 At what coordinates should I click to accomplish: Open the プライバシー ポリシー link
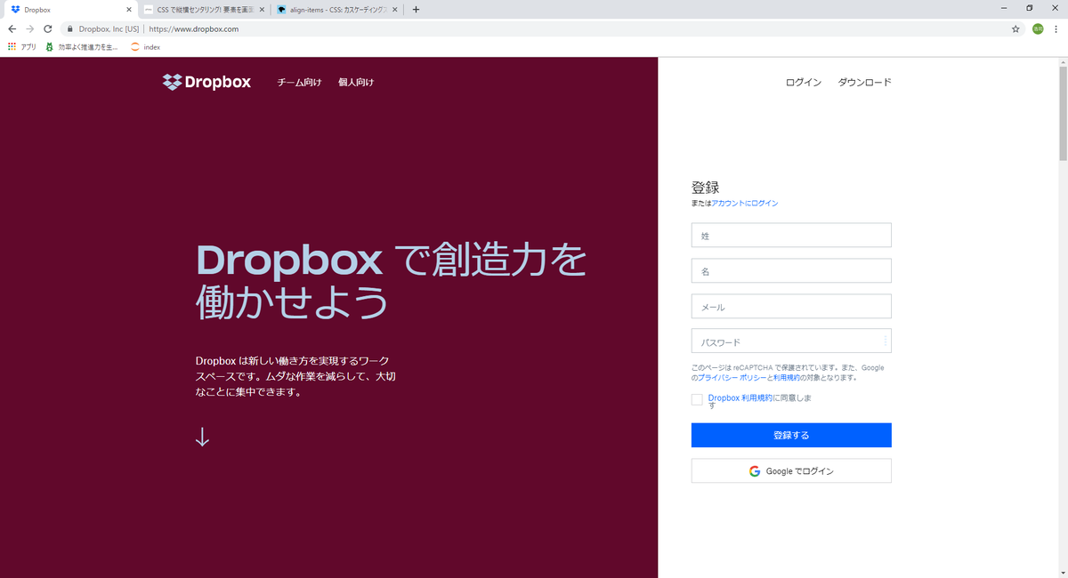tap(732, 377)
